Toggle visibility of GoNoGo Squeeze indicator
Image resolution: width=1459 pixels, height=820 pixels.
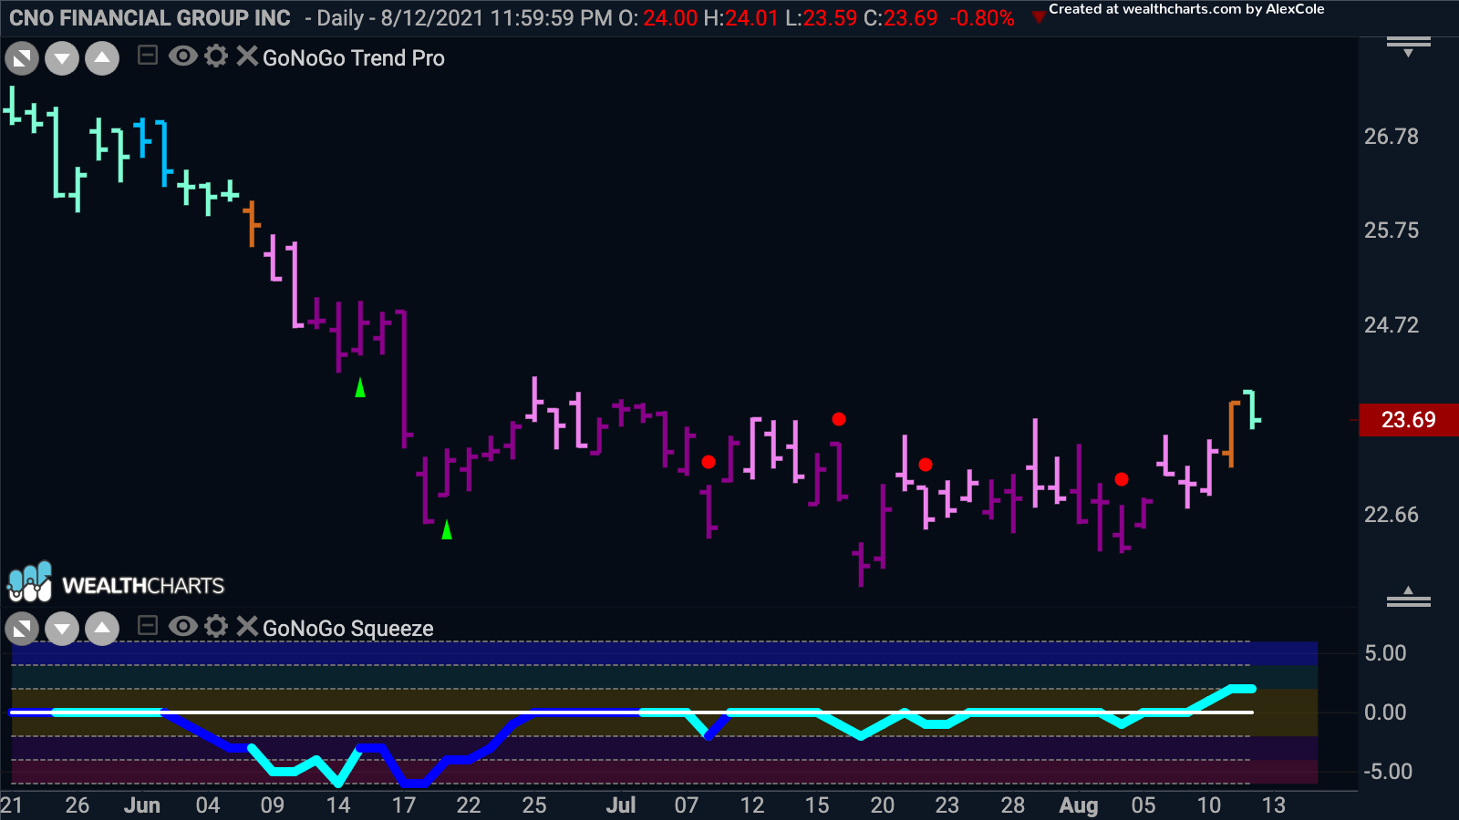tap(182, 626)
